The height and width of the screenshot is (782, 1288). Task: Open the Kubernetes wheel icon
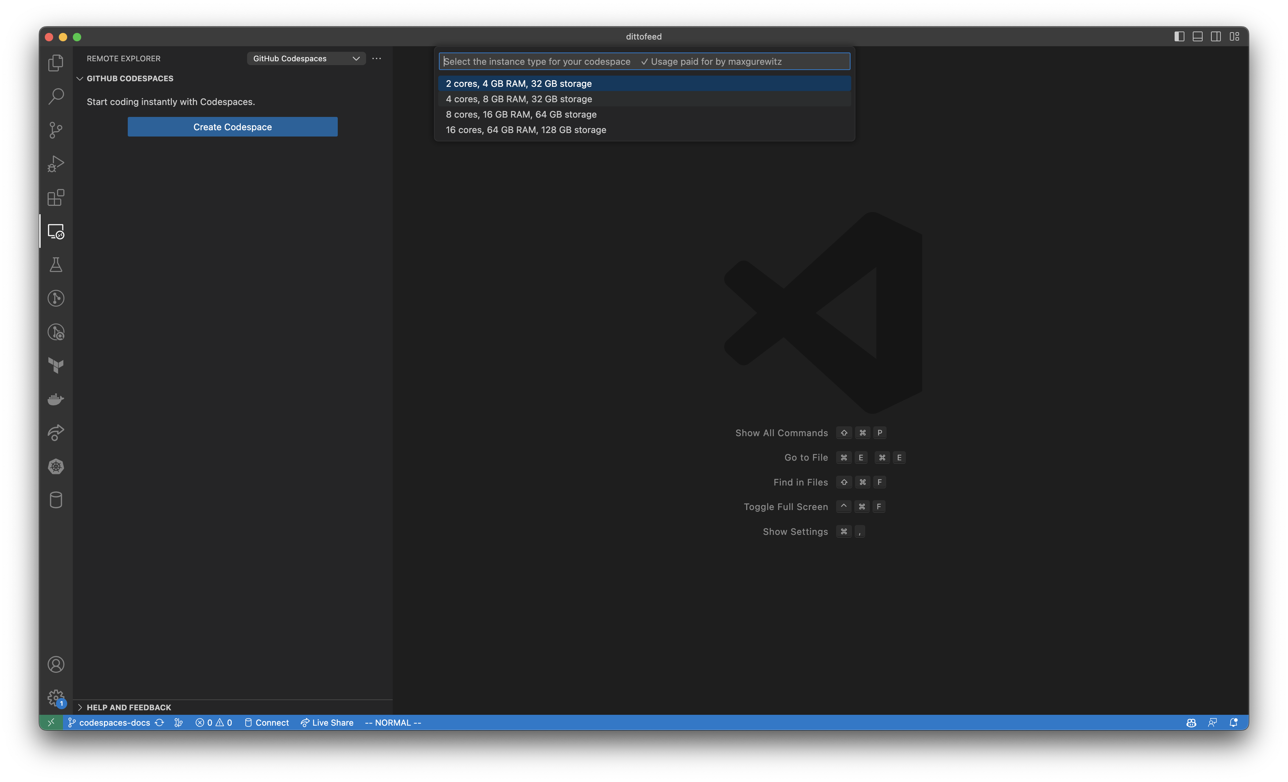tap(56, 466)
